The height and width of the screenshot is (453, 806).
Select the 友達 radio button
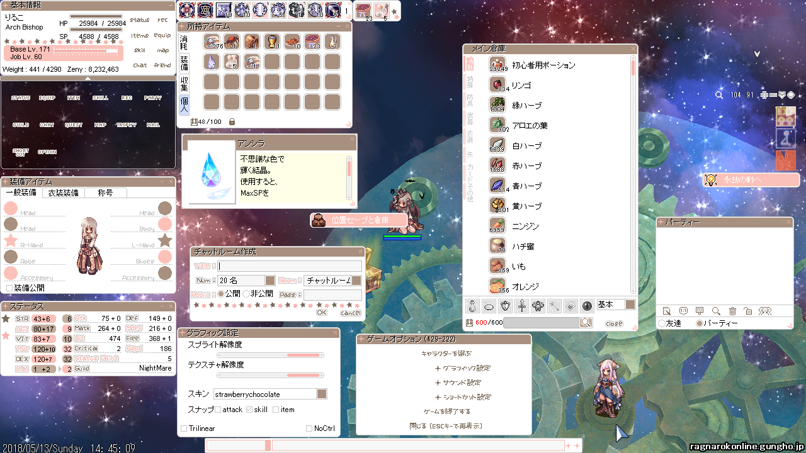(x=661, y=323)
